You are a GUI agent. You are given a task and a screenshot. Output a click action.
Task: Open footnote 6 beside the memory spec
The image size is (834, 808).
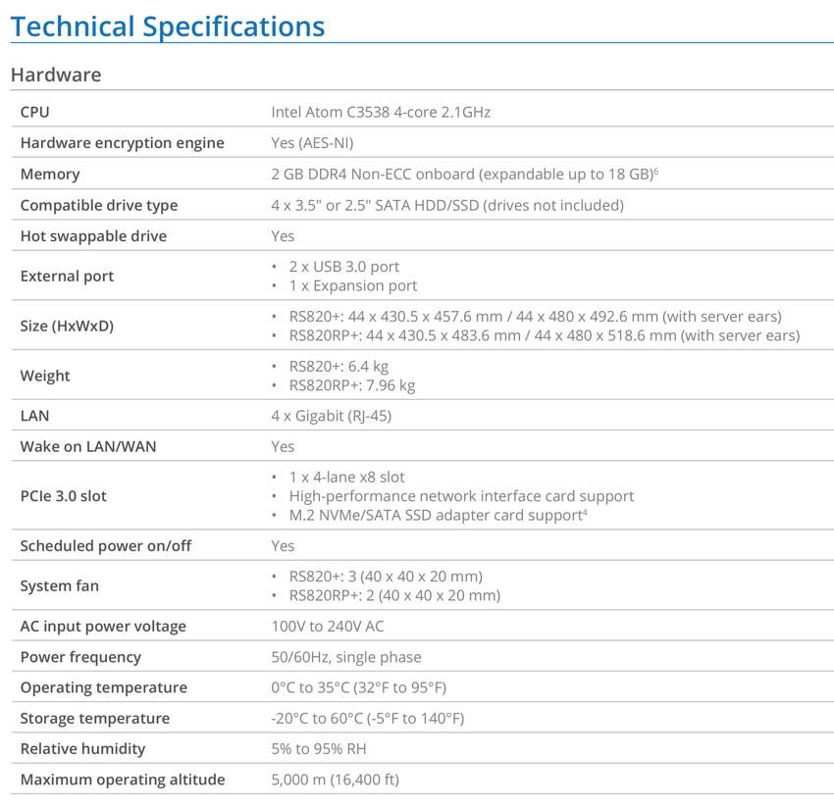(655, 171)
